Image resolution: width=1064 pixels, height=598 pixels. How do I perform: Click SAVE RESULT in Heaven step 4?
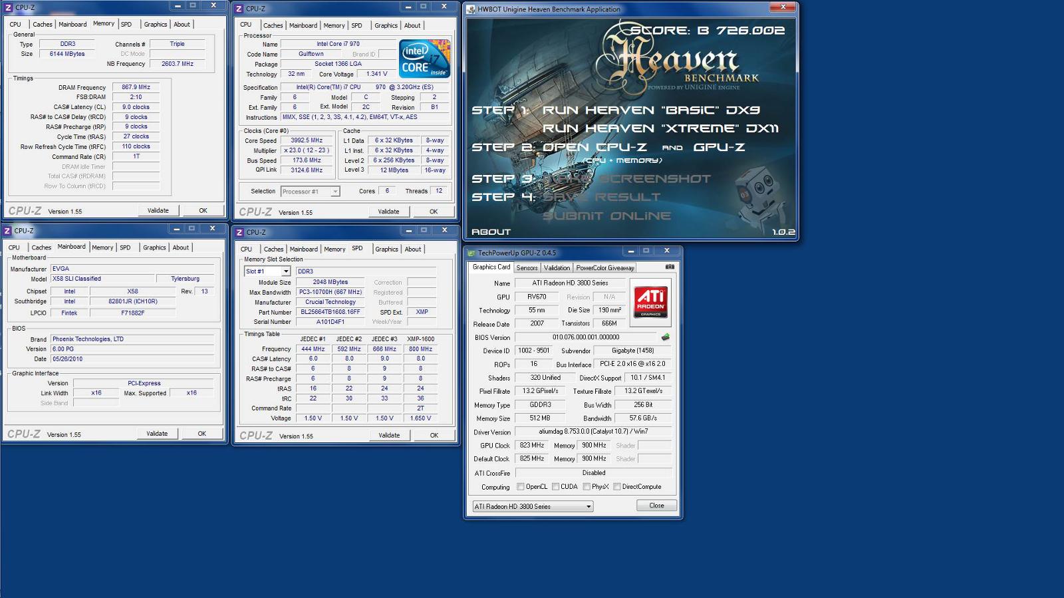click(x=601, y=198)
